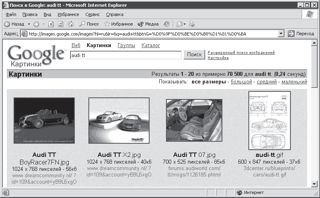Screen dimensions: 320x198
Task: Switch to the Группы tab on Google
Action: 126,46
